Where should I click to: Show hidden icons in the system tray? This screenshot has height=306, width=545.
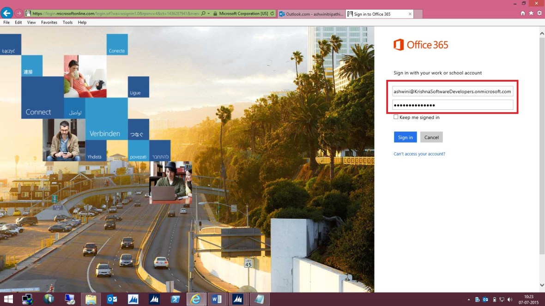[x=469, y=299]
